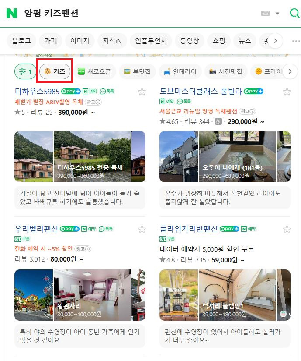Click the green Naver N logo

pos(12,13)
